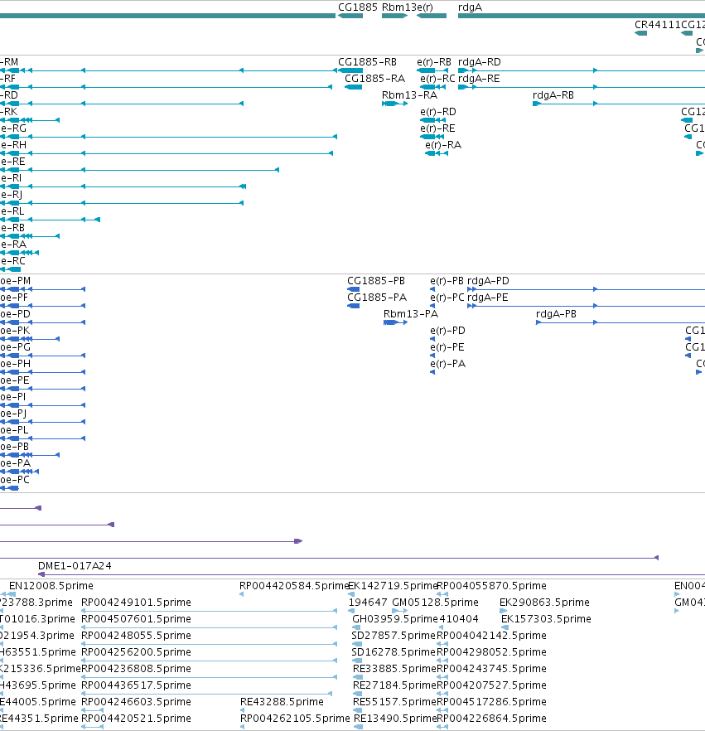
Task: Click the rdgA-RB transcript label
Action: 553,95
